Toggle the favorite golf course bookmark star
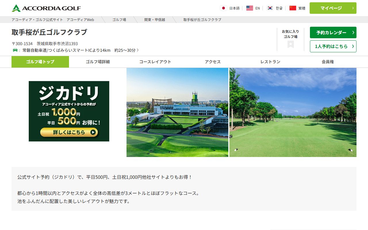Image resolution: width=368 pixels, height=230 pixels. 291,44
